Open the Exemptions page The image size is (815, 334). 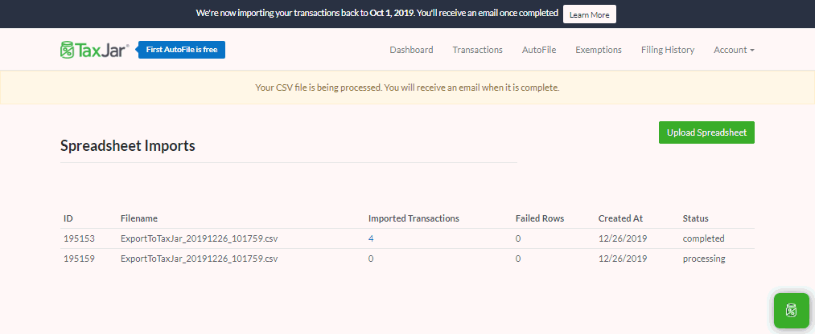(x=598, y=50)
